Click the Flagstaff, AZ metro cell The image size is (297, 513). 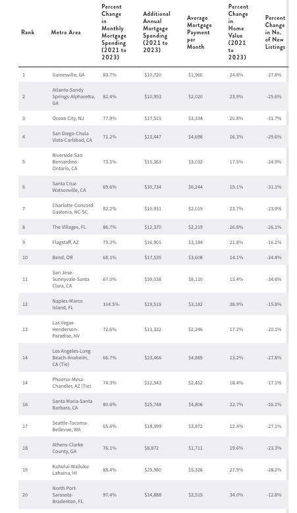[x=65, y=242]
